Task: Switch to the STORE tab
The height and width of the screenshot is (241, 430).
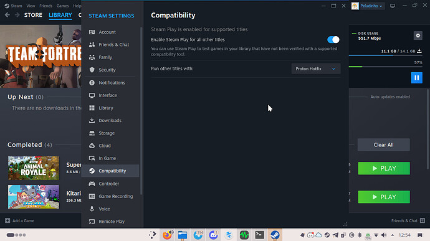Action: 33,15
